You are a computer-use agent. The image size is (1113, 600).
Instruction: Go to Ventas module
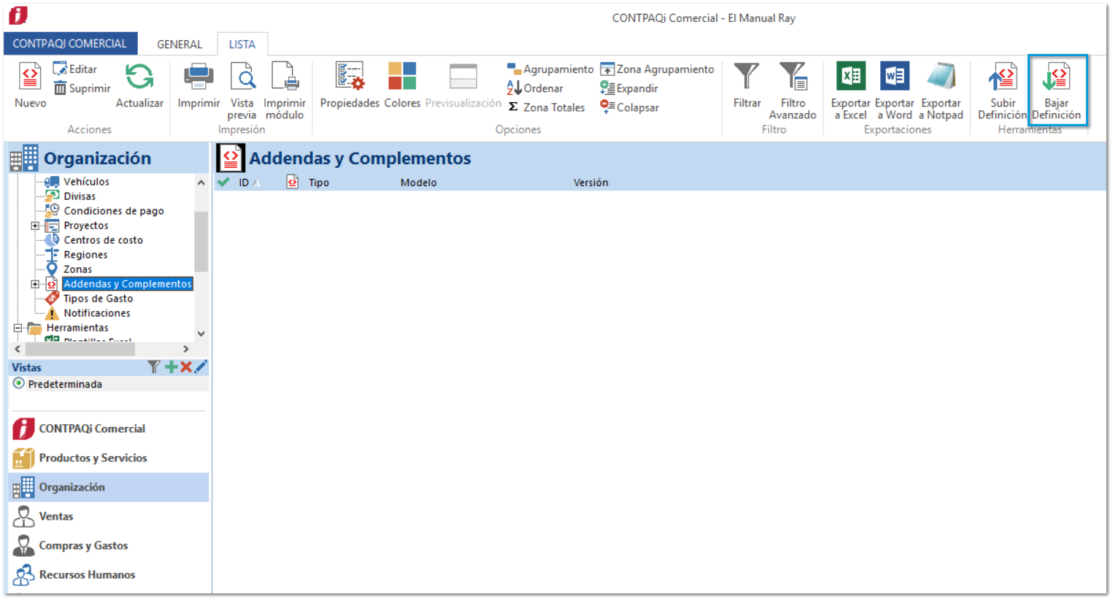pos(55,516)
